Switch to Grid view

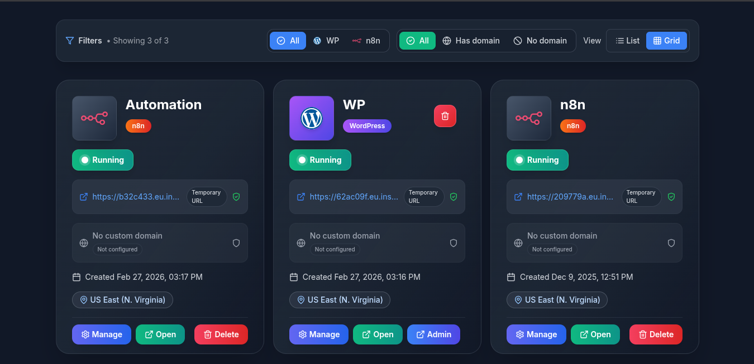click(666, 41)
